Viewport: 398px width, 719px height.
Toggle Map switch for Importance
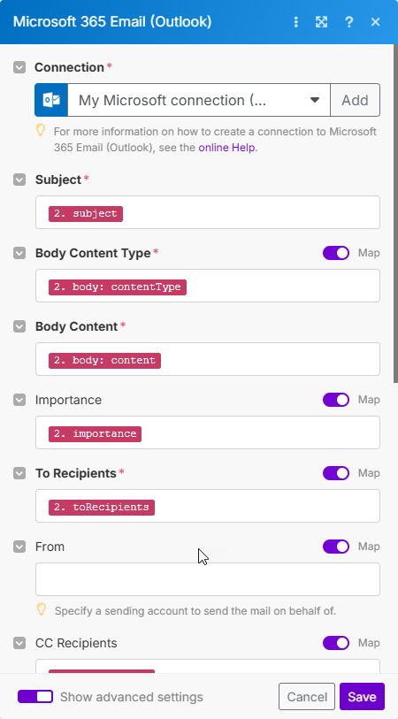[336, 400]
